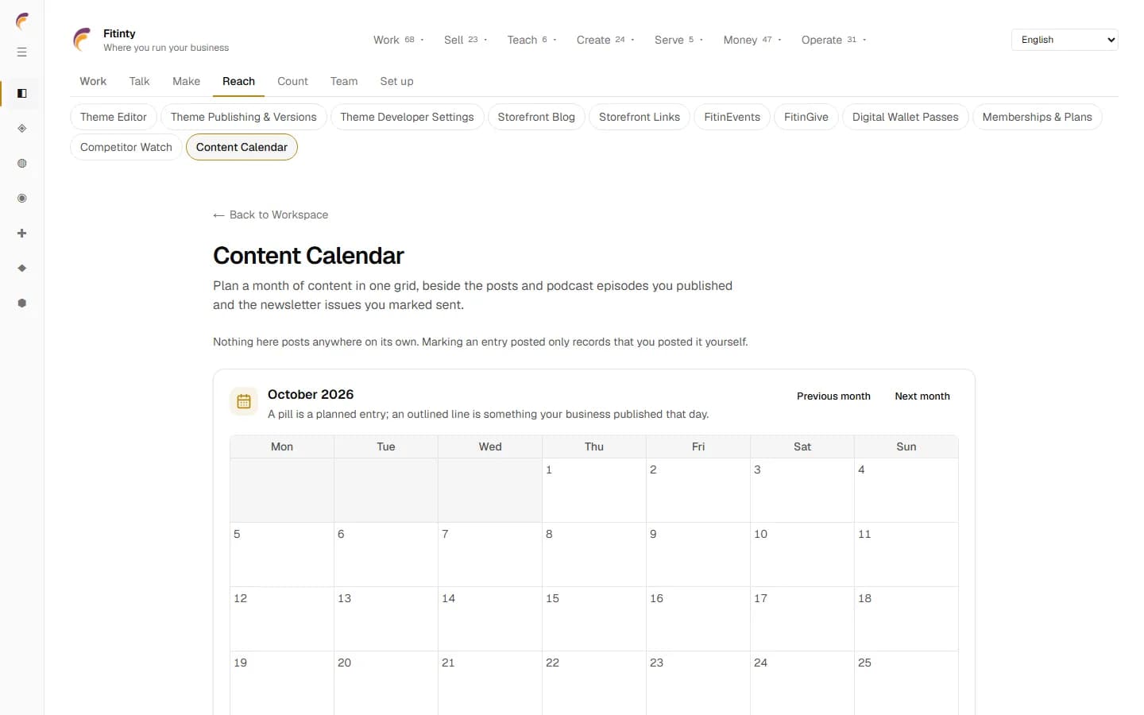Open Competitor Watch
Viewport: 1144px width, 715px height.
pos(126,147)
